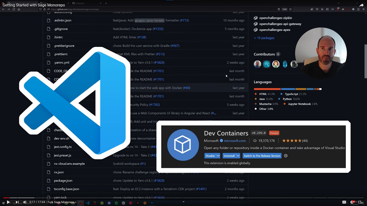The width and height of the screenshot is (367, 206).
Task: Open nx-cloud.env.example file
Action: [69, 164]
